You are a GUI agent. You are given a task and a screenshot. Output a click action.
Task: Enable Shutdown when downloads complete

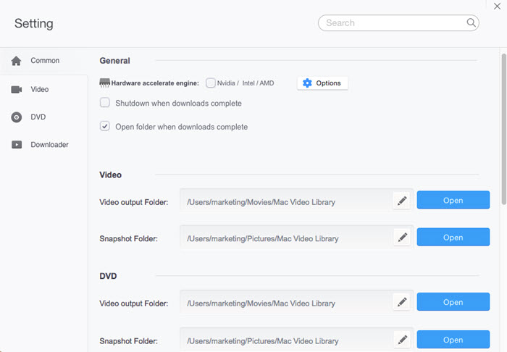point(105,103)
